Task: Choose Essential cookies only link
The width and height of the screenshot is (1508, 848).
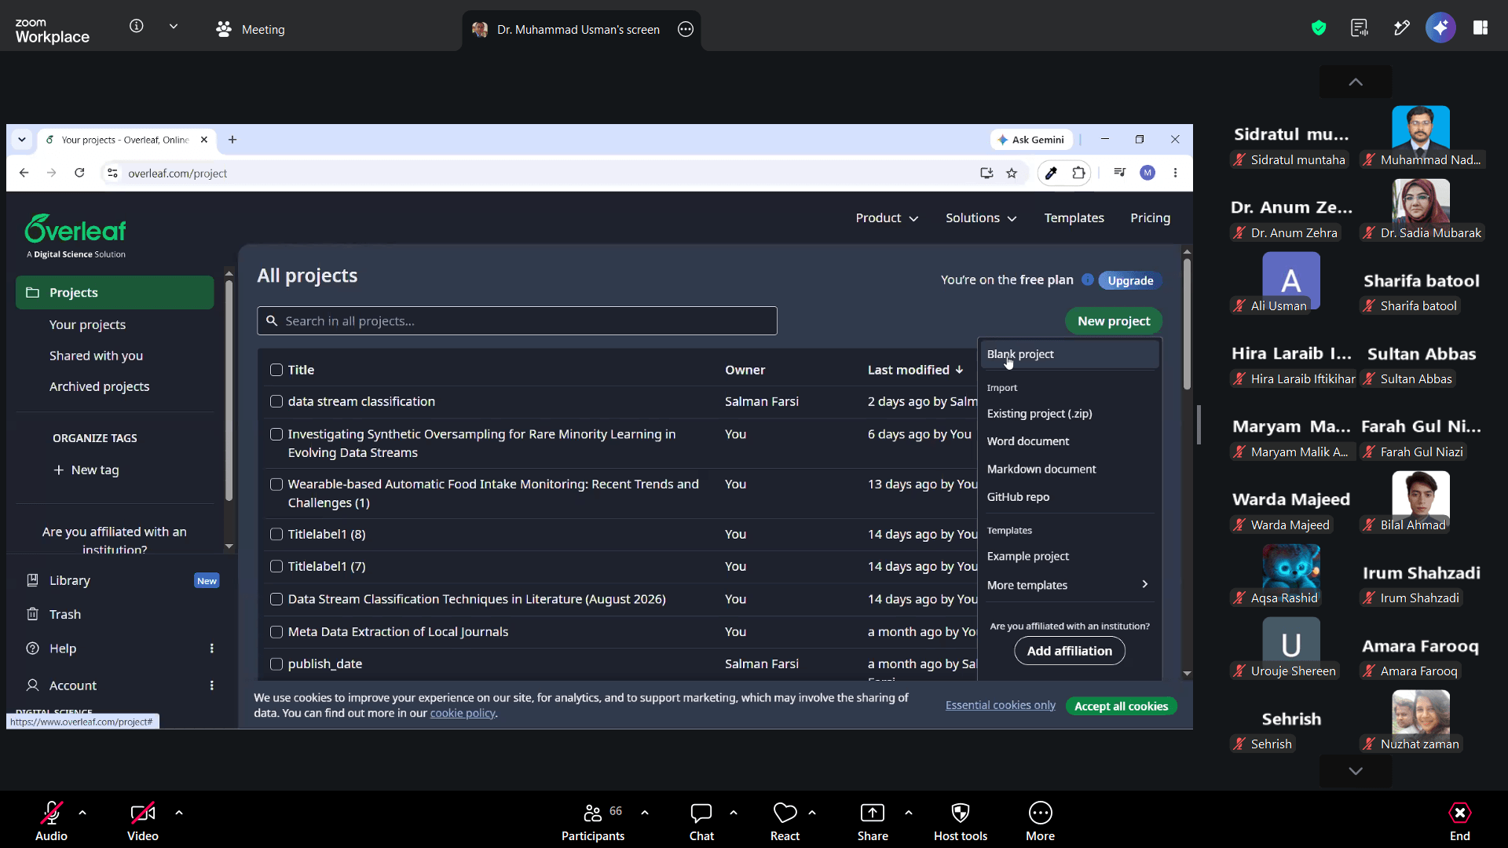Action: [x=1000, y=705]
